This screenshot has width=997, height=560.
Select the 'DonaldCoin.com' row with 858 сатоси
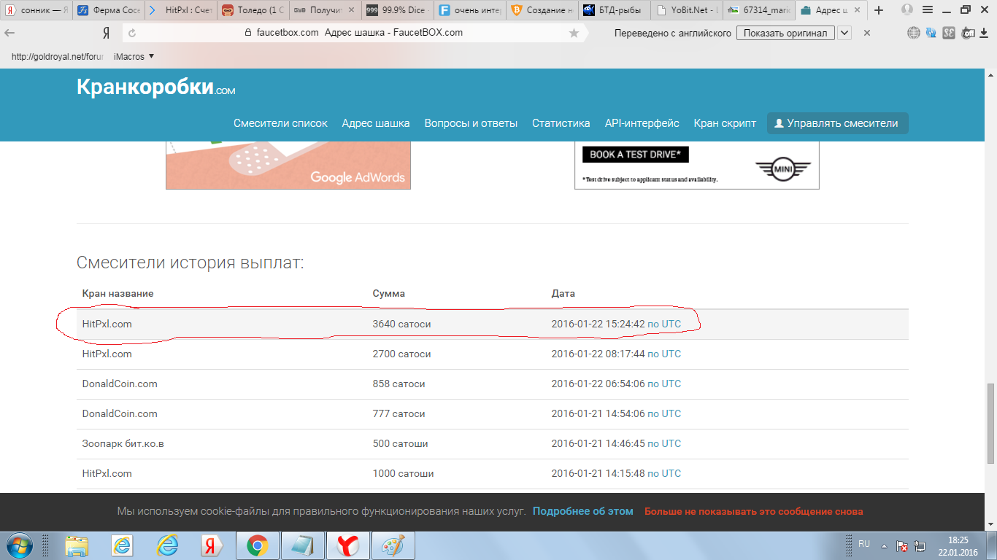493,384
